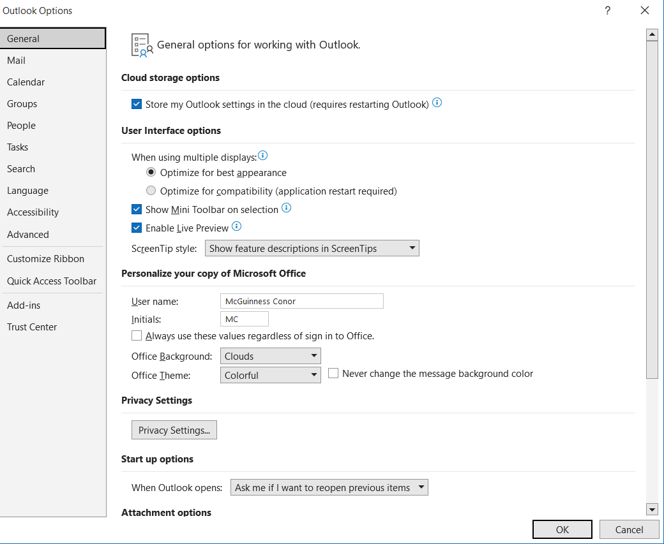Viewport: 664px width, 544px height.
Task: Open the Customize Ribbon category
Action: tap(53, 259)
